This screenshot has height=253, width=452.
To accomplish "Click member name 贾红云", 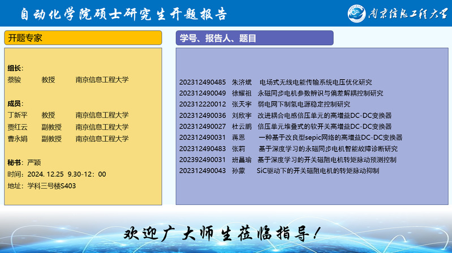I will [18, 127].
